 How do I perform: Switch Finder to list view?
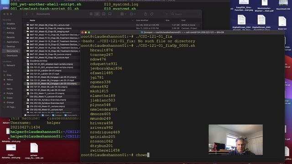pyautogui.click(x=97, y=14)
